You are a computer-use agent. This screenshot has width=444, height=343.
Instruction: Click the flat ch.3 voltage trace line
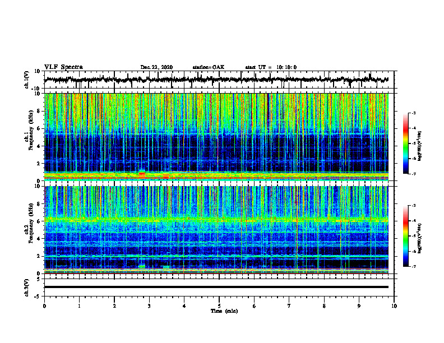pos(216,287)
